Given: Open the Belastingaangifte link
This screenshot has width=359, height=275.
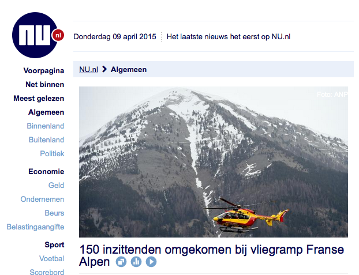Looking at the screenshot, I should [x=35, y=227].
